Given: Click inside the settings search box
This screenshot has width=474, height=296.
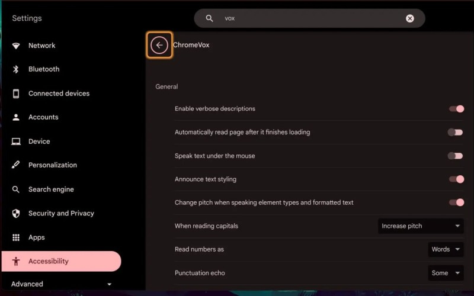Looking at the screenshot, I should pos(308,18).
